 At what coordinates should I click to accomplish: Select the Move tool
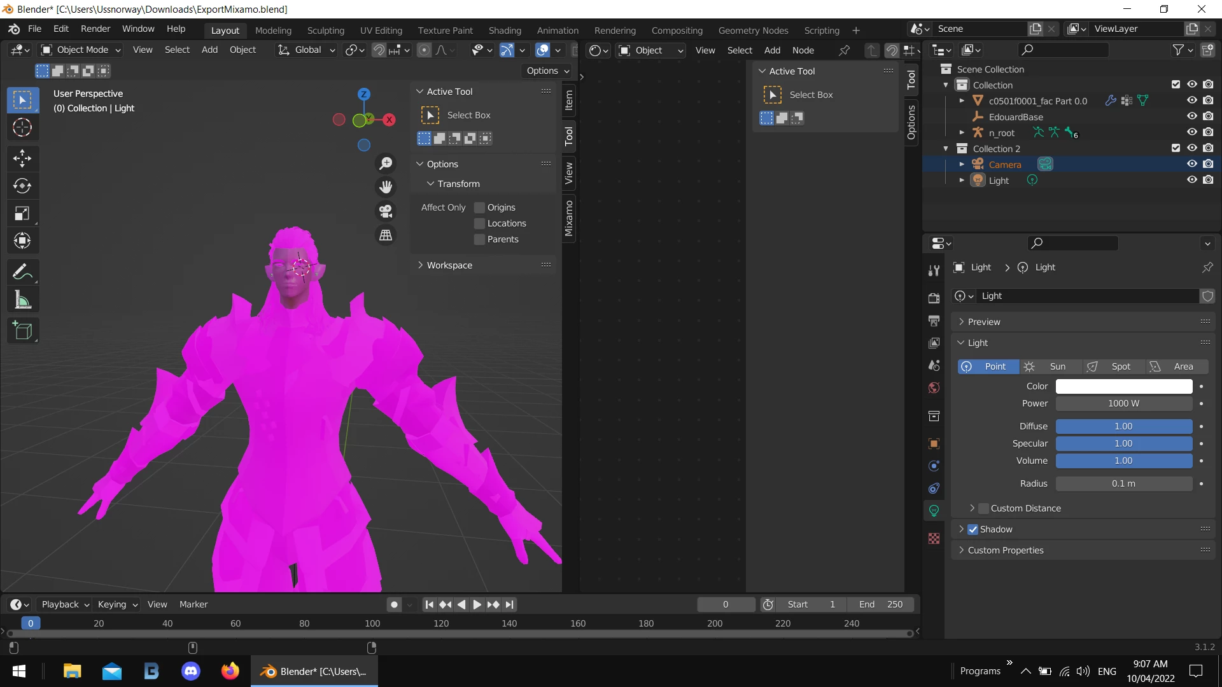pos(22,158)
